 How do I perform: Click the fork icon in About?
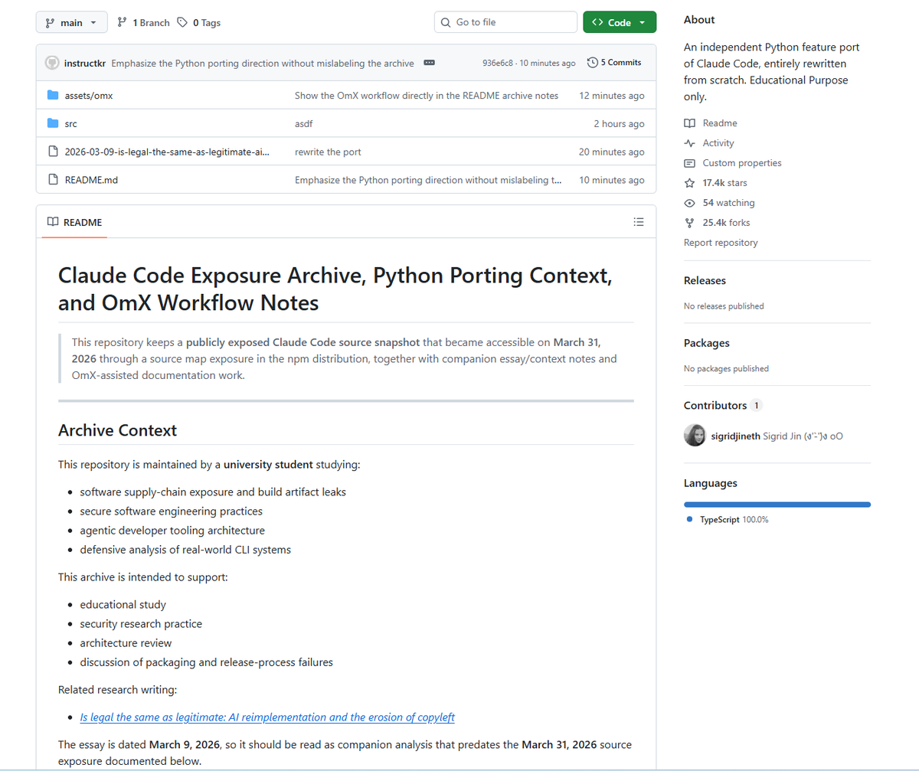coord(689,223)
